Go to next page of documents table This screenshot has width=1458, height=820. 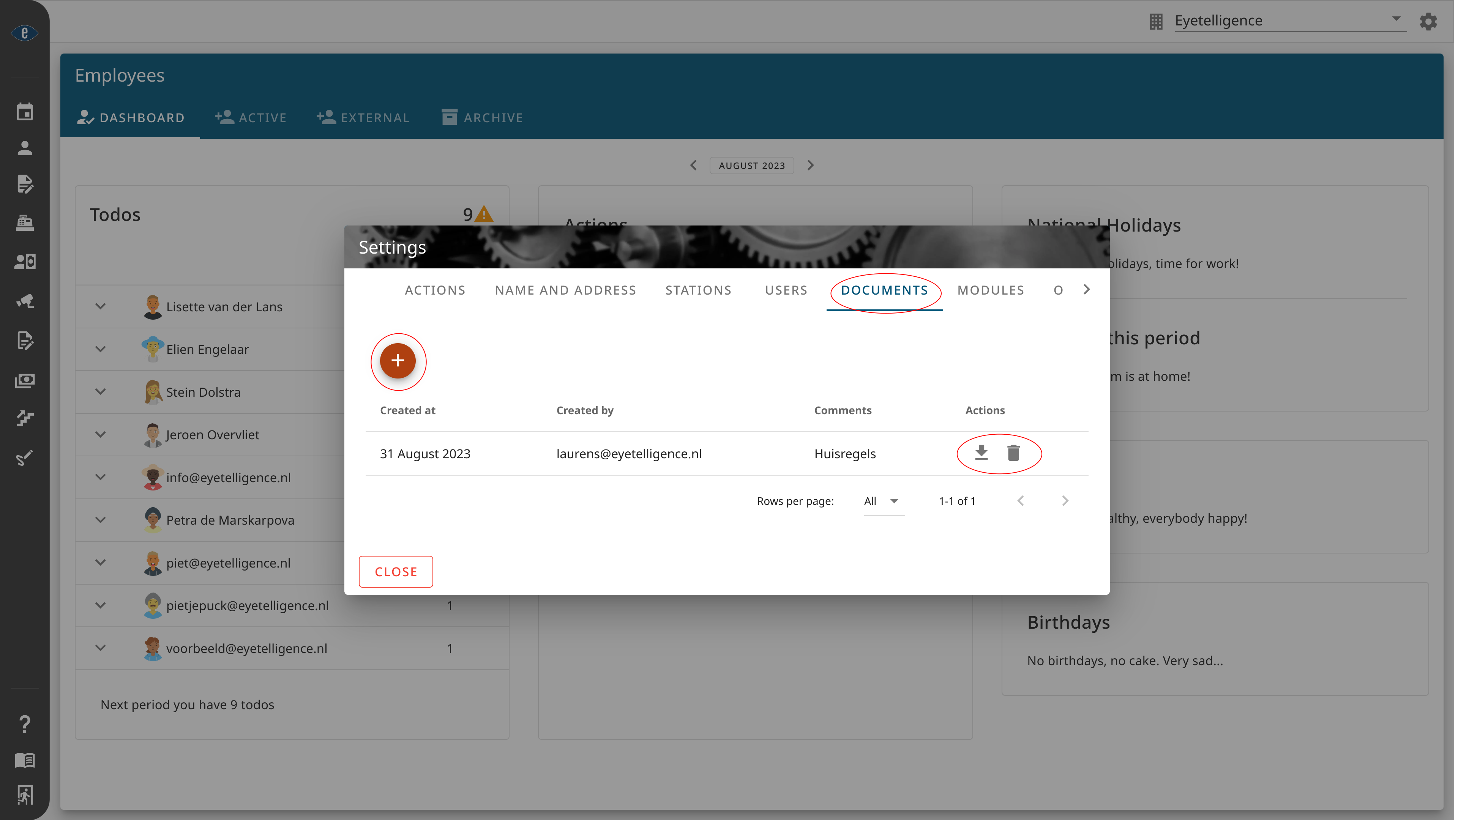1065,501
